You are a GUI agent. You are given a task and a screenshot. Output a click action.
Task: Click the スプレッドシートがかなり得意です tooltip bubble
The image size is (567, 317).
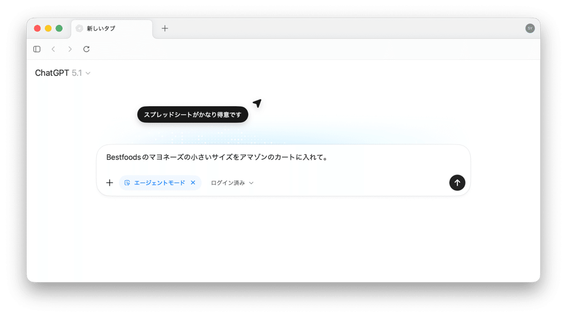193,115
